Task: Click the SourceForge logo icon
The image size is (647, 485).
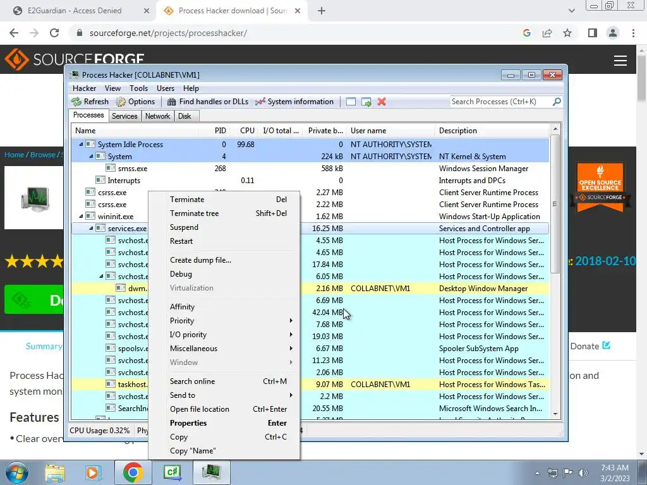Action: tap(16, 59)
